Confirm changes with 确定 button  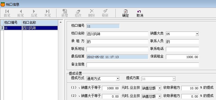pyautogui.click(x=126, y=13)
